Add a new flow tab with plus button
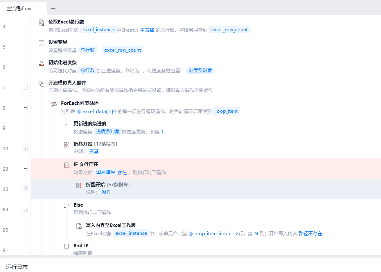 [53, 8]
